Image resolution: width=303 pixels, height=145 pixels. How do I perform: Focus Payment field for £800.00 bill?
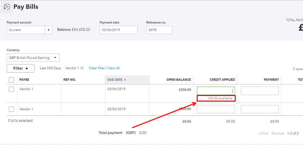[x=260, y=109]
